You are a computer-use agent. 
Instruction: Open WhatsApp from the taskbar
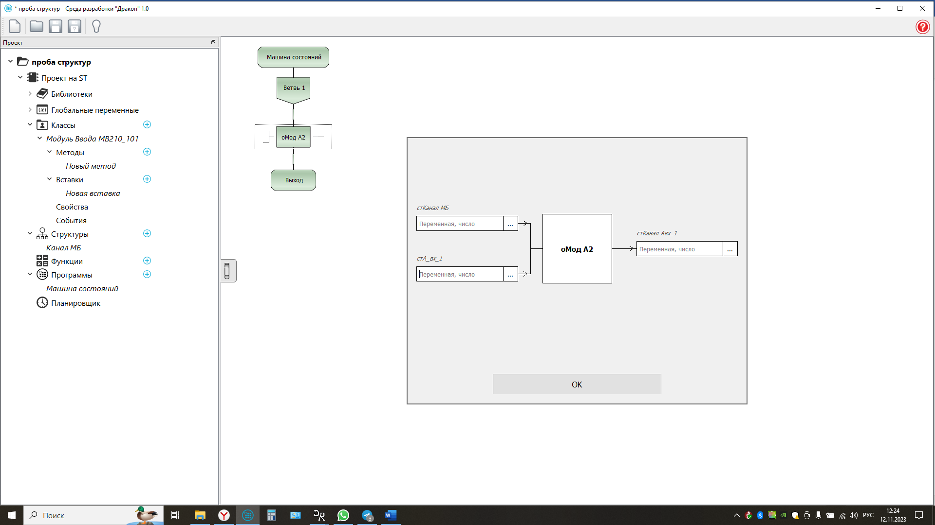(343, 515)
